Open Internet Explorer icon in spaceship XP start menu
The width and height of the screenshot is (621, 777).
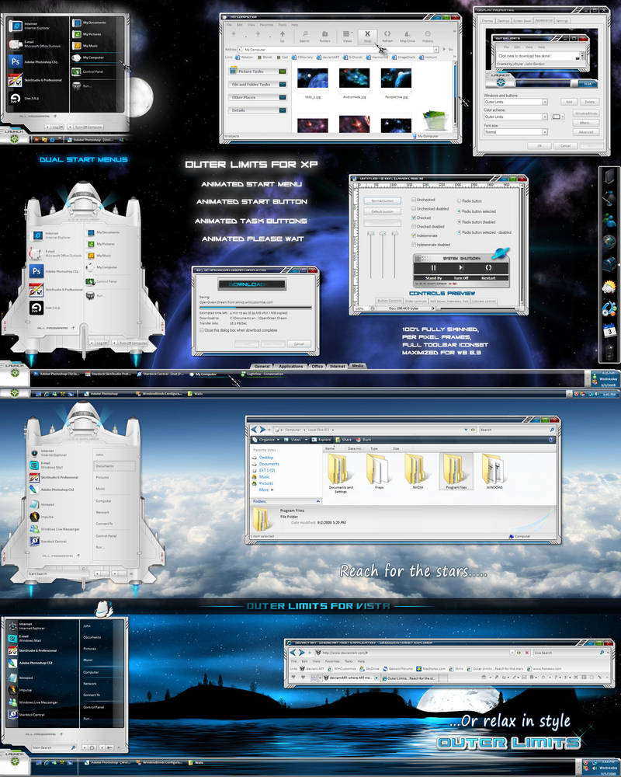pos(37,235)
